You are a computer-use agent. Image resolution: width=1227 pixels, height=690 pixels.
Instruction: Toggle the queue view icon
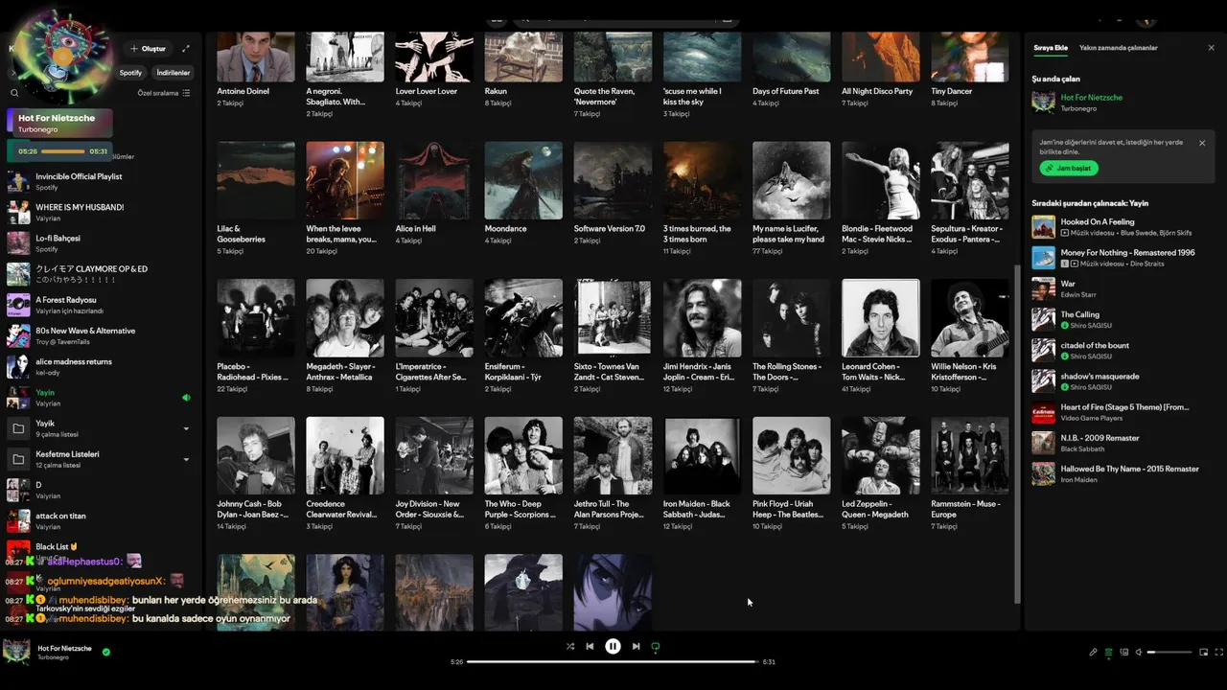click(x=1109, y=653)
